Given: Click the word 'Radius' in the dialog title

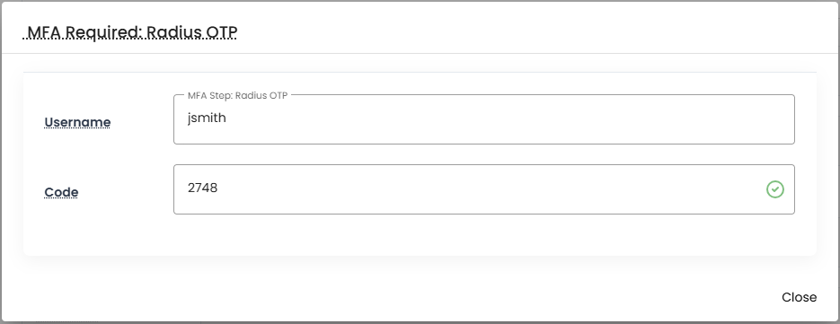Looking at the screenshot, I should pyautogui.click(x=172, y=32).
